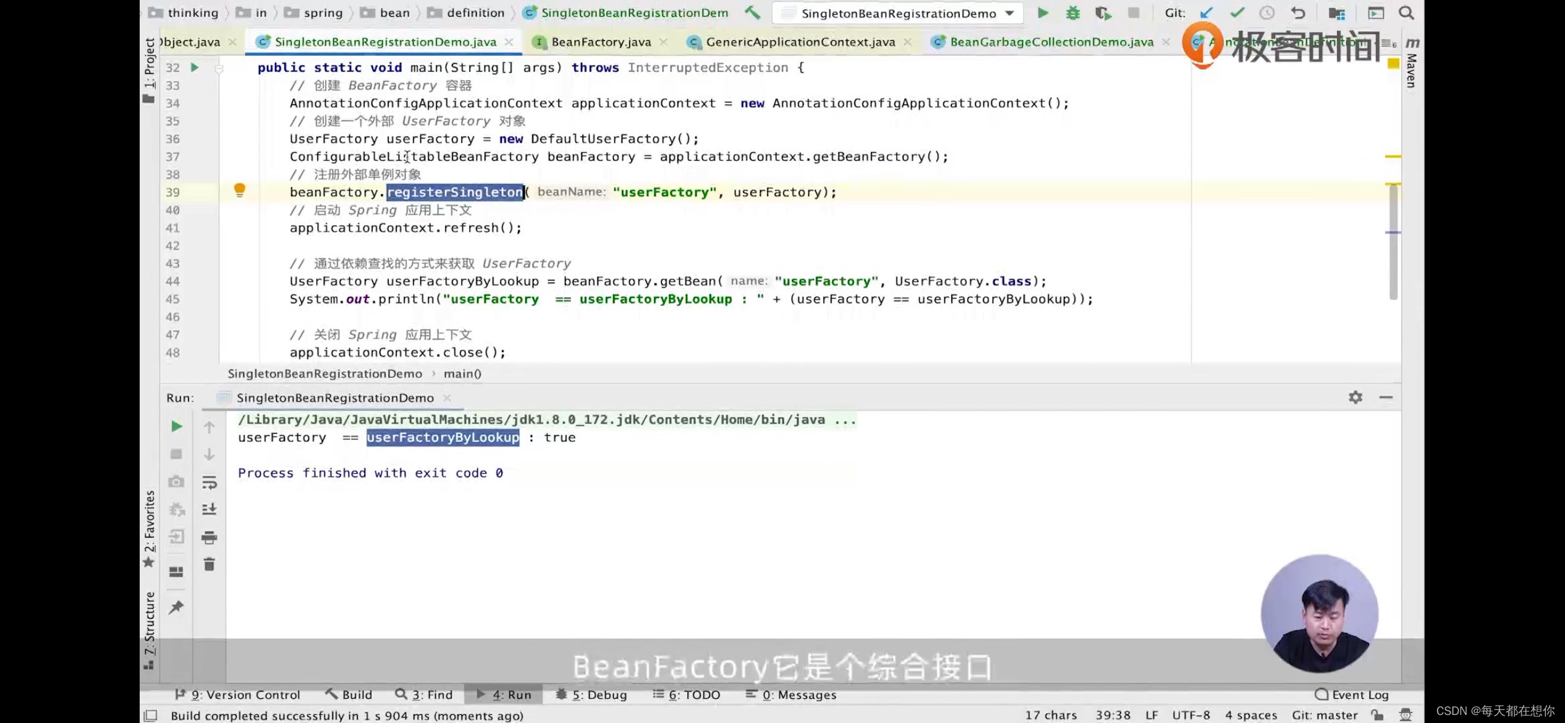Image resolution: width=1565 pixels, height=723 pixels.
Task: Click the console Print icon
Action: [209, 537]
